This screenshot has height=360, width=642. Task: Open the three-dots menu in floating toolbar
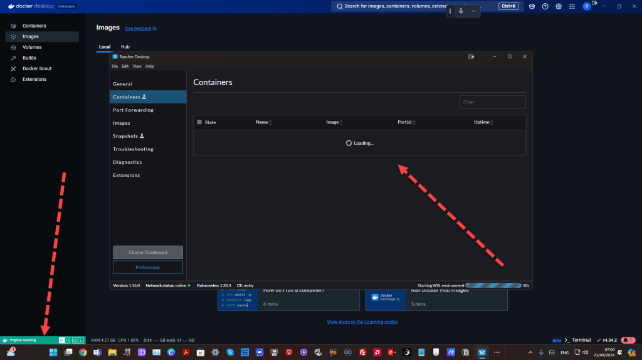(474, 11)
